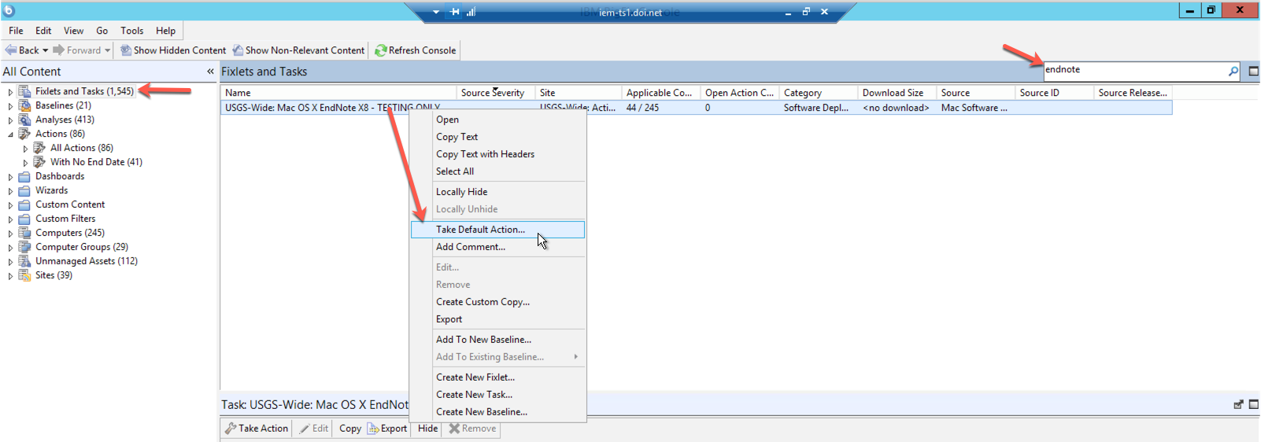Maximize the task detail pane
Screen dimensions: 1261x442
coord(1254,404)
